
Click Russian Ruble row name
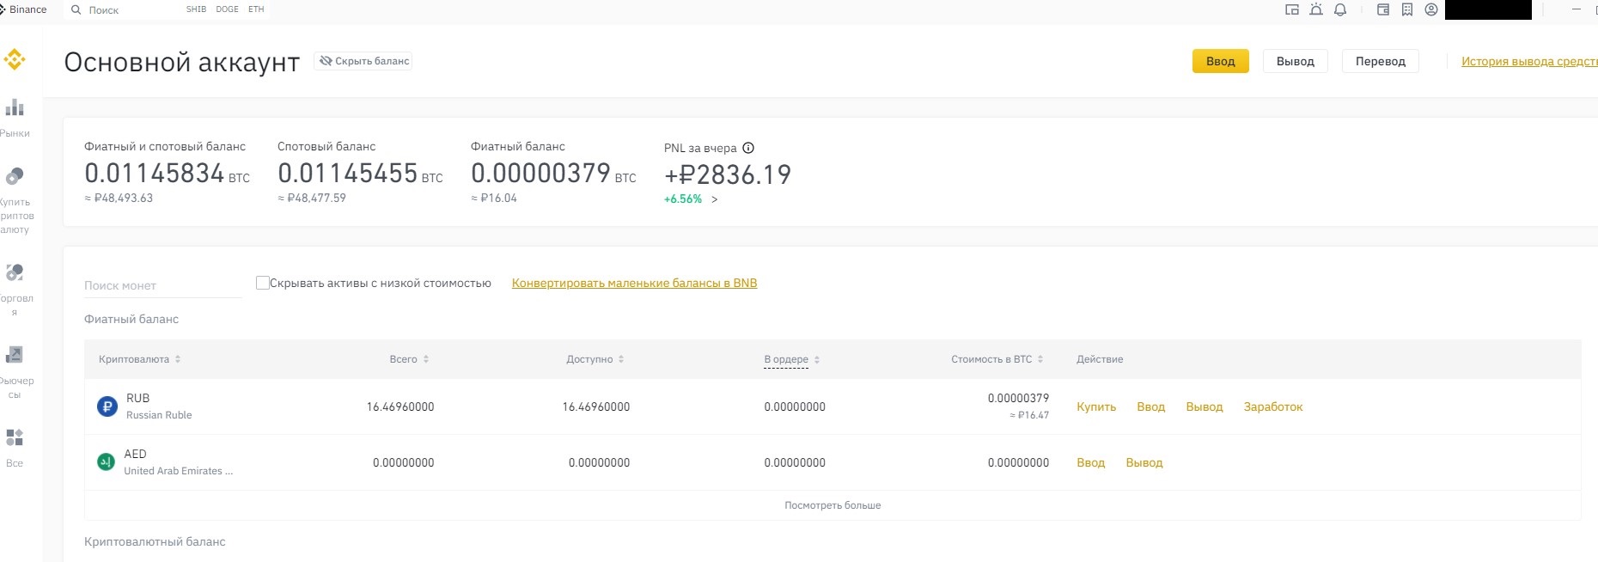click(x=159, y=415)
